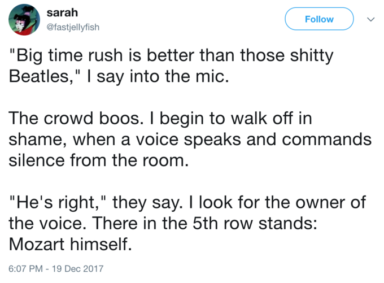The image size is (384, 283).
Task: Click the word "commands" in second paragraph
Action: (x=327, y=139)
